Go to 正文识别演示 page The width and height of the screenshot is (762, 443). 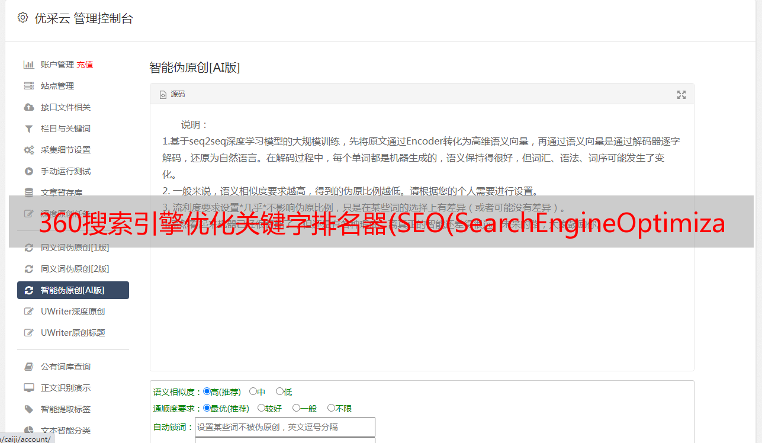pyautogui.click(x=66, y=388)
